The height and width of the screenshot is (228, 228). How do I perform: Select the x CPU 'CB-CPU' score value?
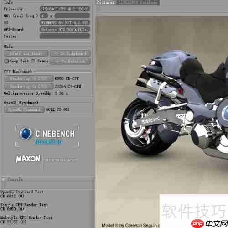click(68, 86)
